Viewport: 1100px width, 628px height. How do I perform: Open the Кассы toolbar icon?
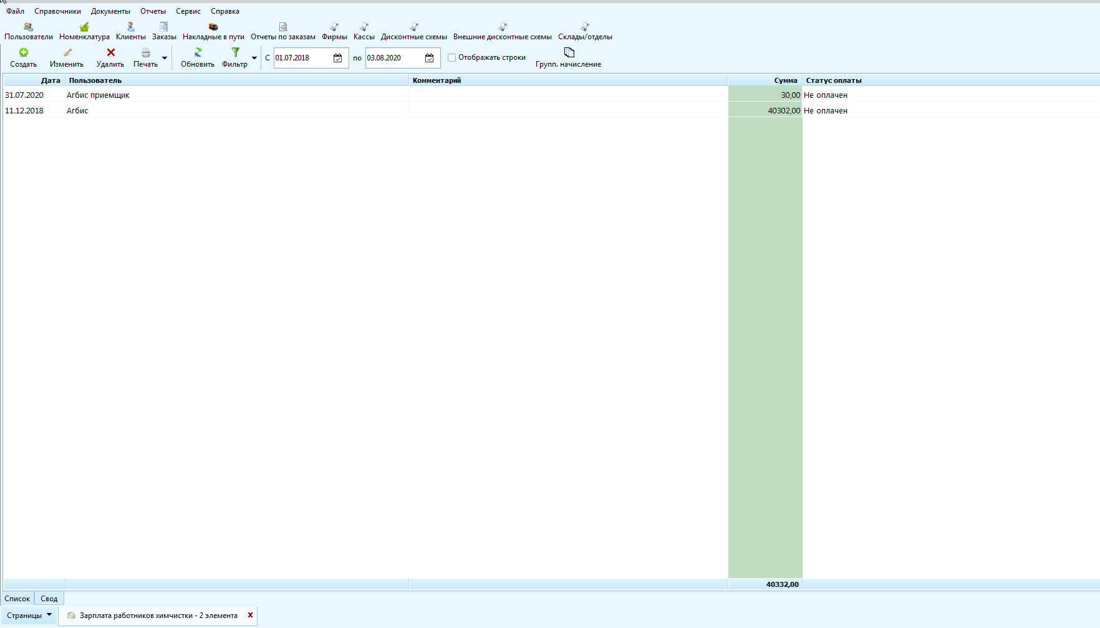point(364,27)
